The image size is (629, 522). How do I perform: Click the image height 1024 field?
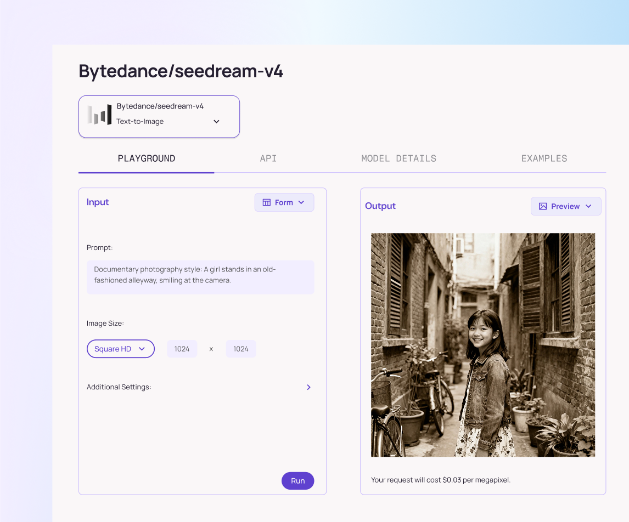[241, 349]
